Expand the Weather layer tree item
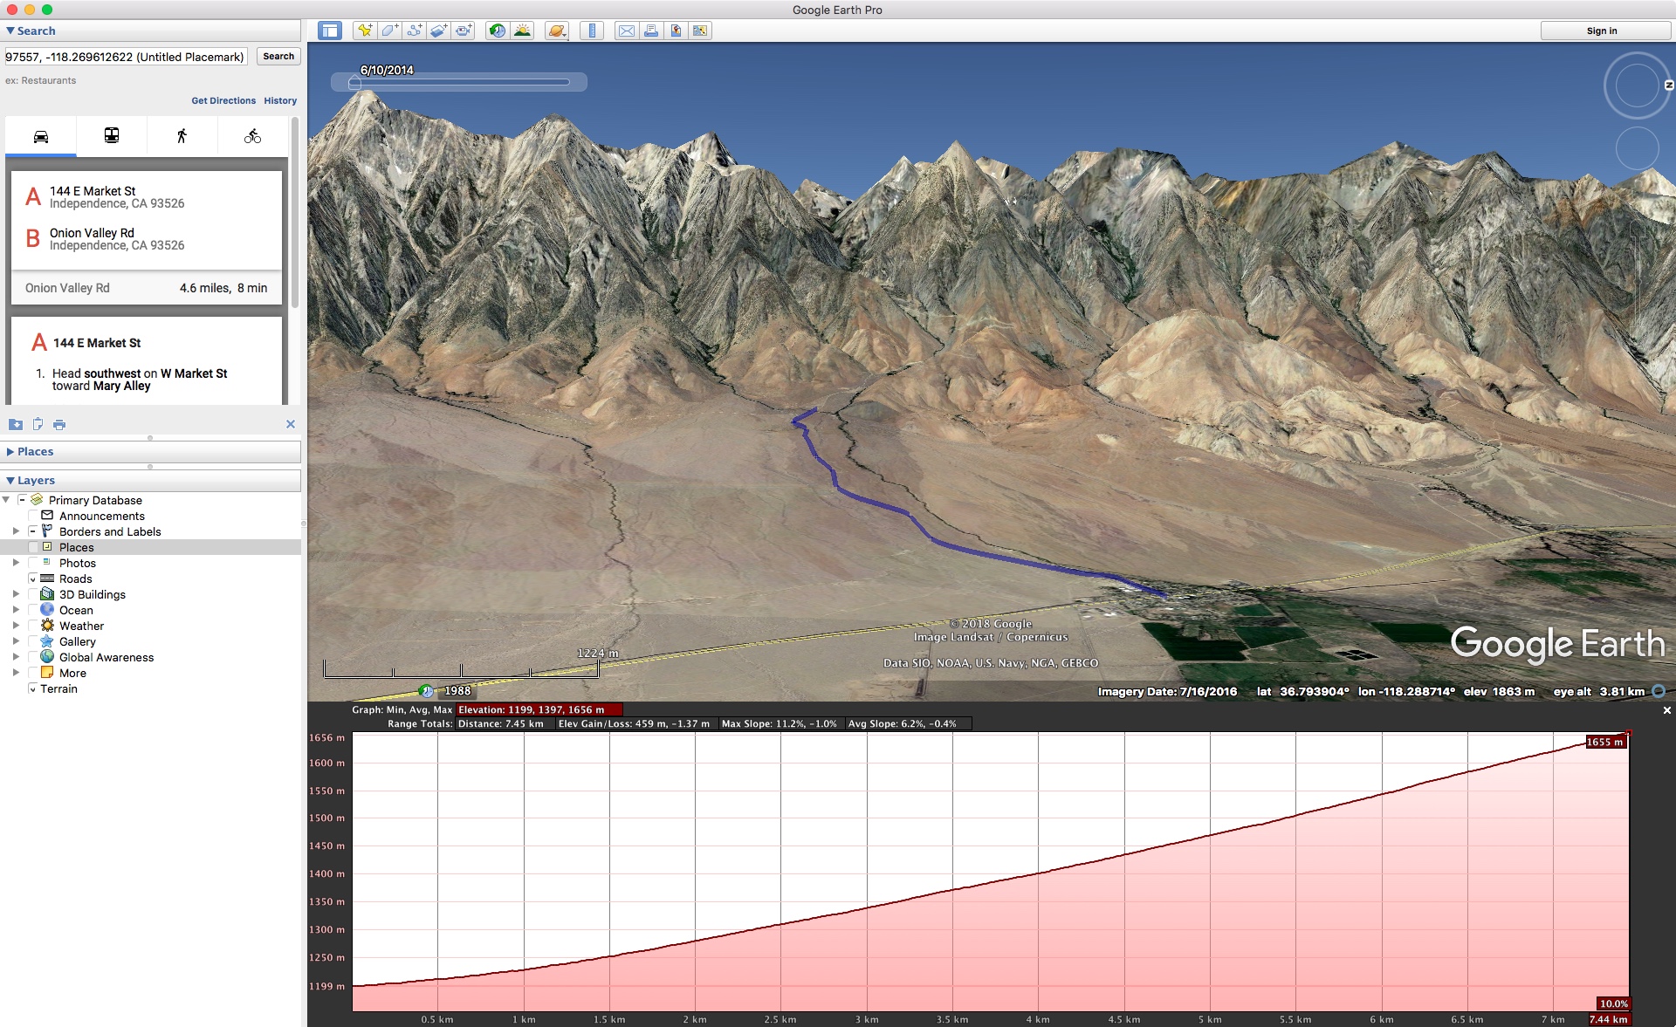Viewport: 1676px width, 1027px height. click(x=16, y=626)
